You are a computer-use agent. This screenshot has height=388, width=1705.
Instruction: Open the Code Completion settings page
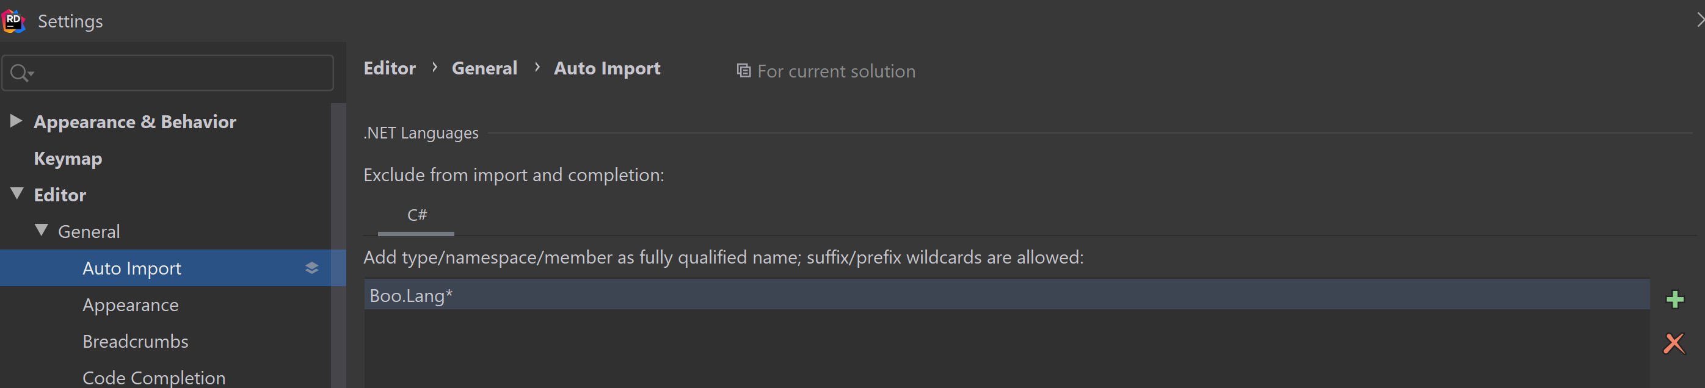point(153,377)
